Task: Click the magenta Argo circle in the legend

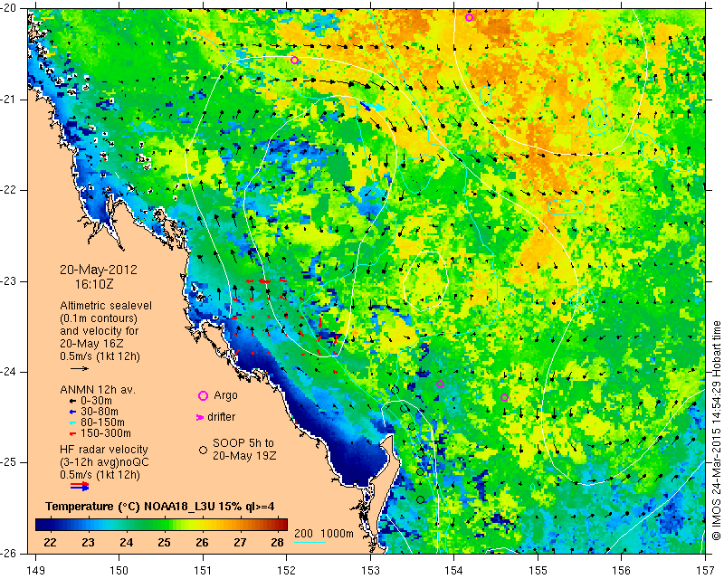Action: (x=203, y=395)
